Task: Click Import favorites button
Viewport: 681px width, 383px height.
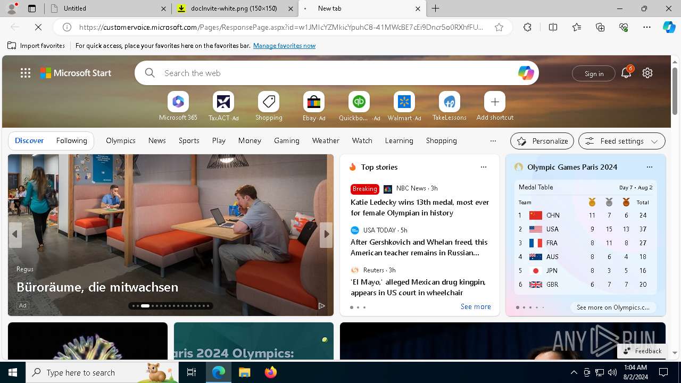Action: point(36,46)
